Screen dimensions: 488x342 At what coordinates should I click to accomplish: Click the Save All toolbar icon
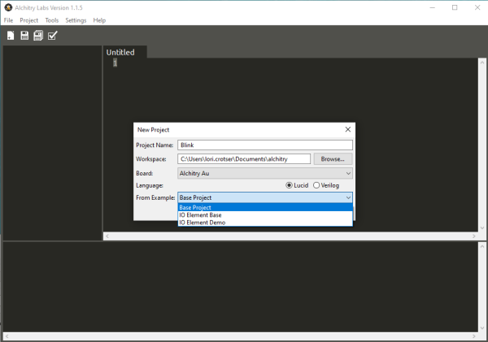[38, 36]
